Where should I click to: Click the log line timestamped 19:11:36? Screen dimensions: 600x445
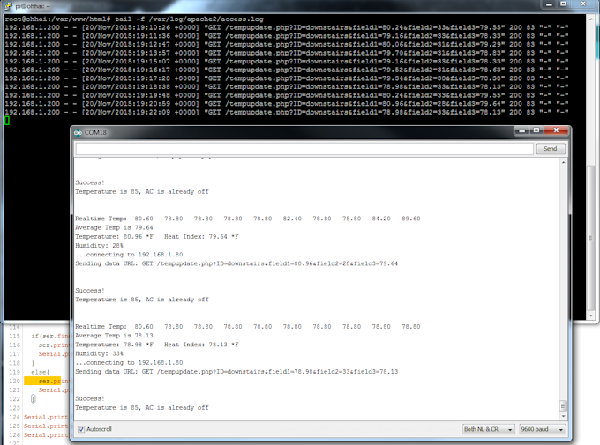(x=287, y=36)
